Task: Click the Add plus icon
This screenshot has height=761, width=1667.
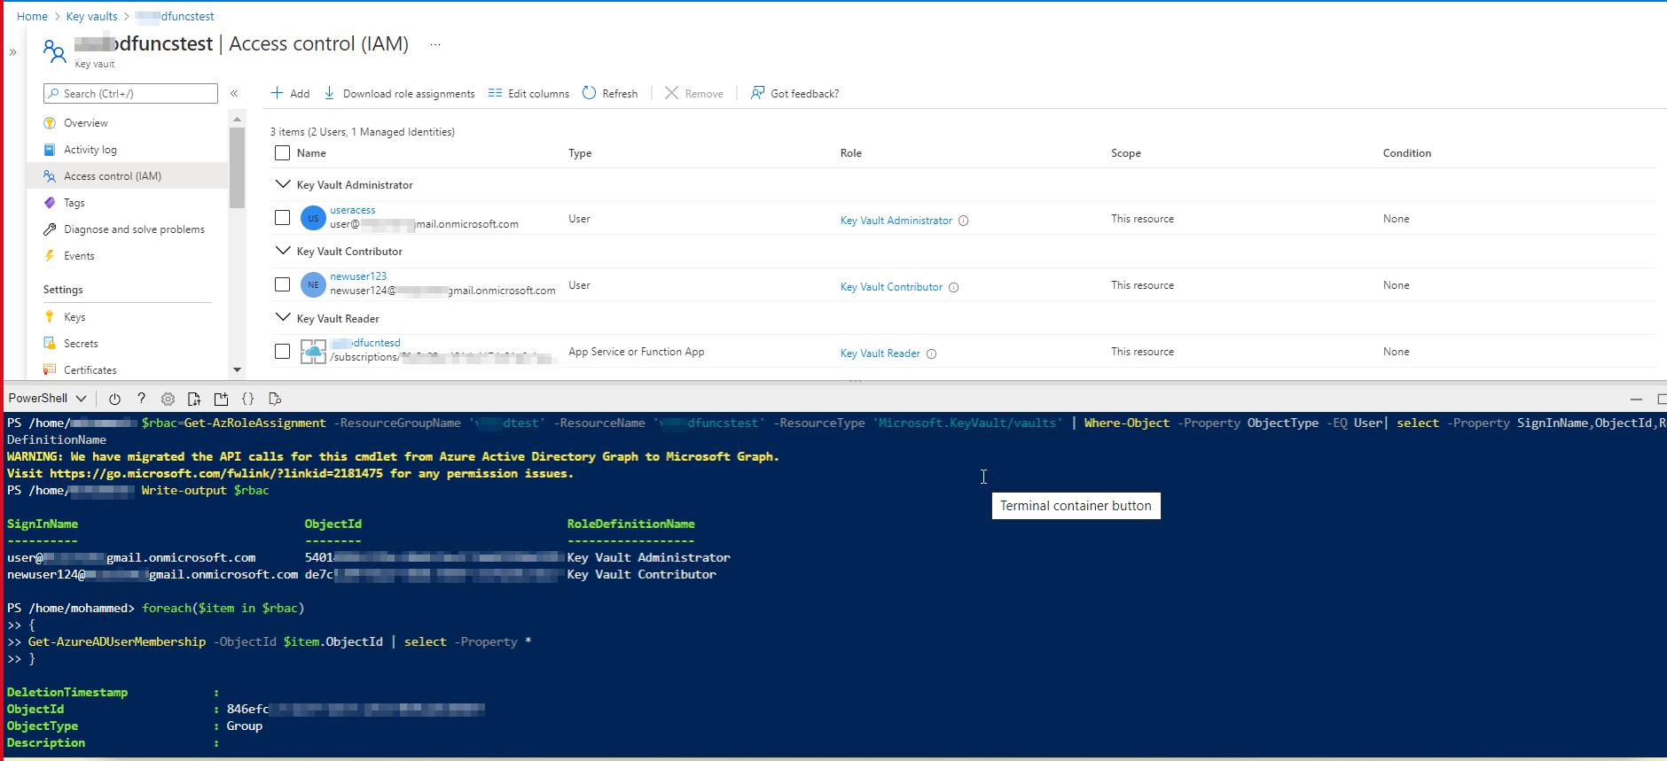Action: pyautogui.click(x=278, y=93)
